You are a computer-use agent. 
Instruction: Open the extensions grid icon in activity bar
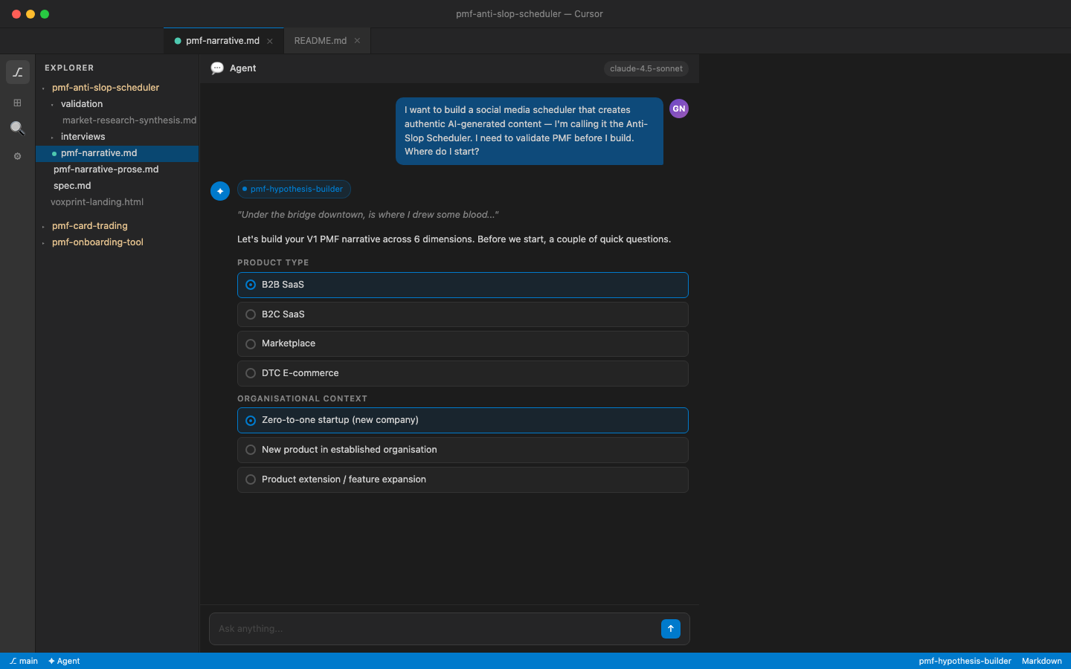pos(18,103)
